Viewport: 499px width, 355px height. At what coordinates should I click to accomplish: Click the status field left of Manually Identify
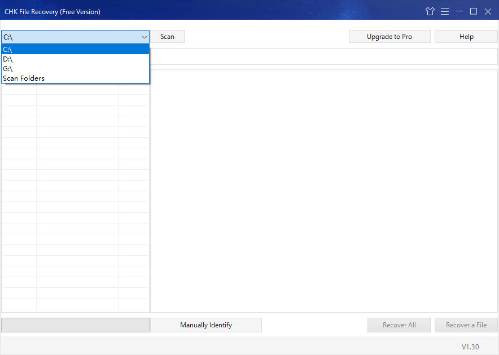coord(75,325)
